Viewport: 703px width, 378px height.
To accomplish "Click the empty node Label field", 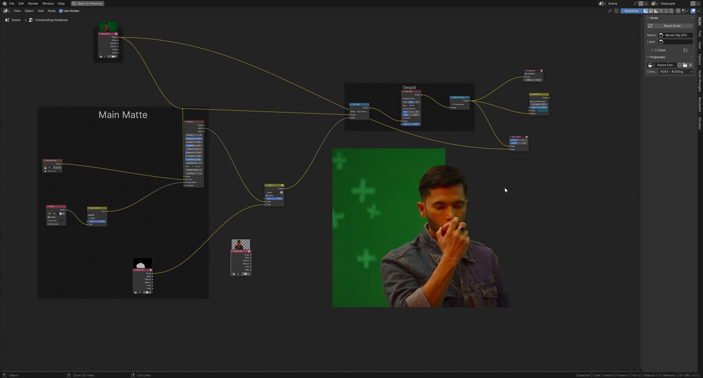I will (x=676, y=42).
